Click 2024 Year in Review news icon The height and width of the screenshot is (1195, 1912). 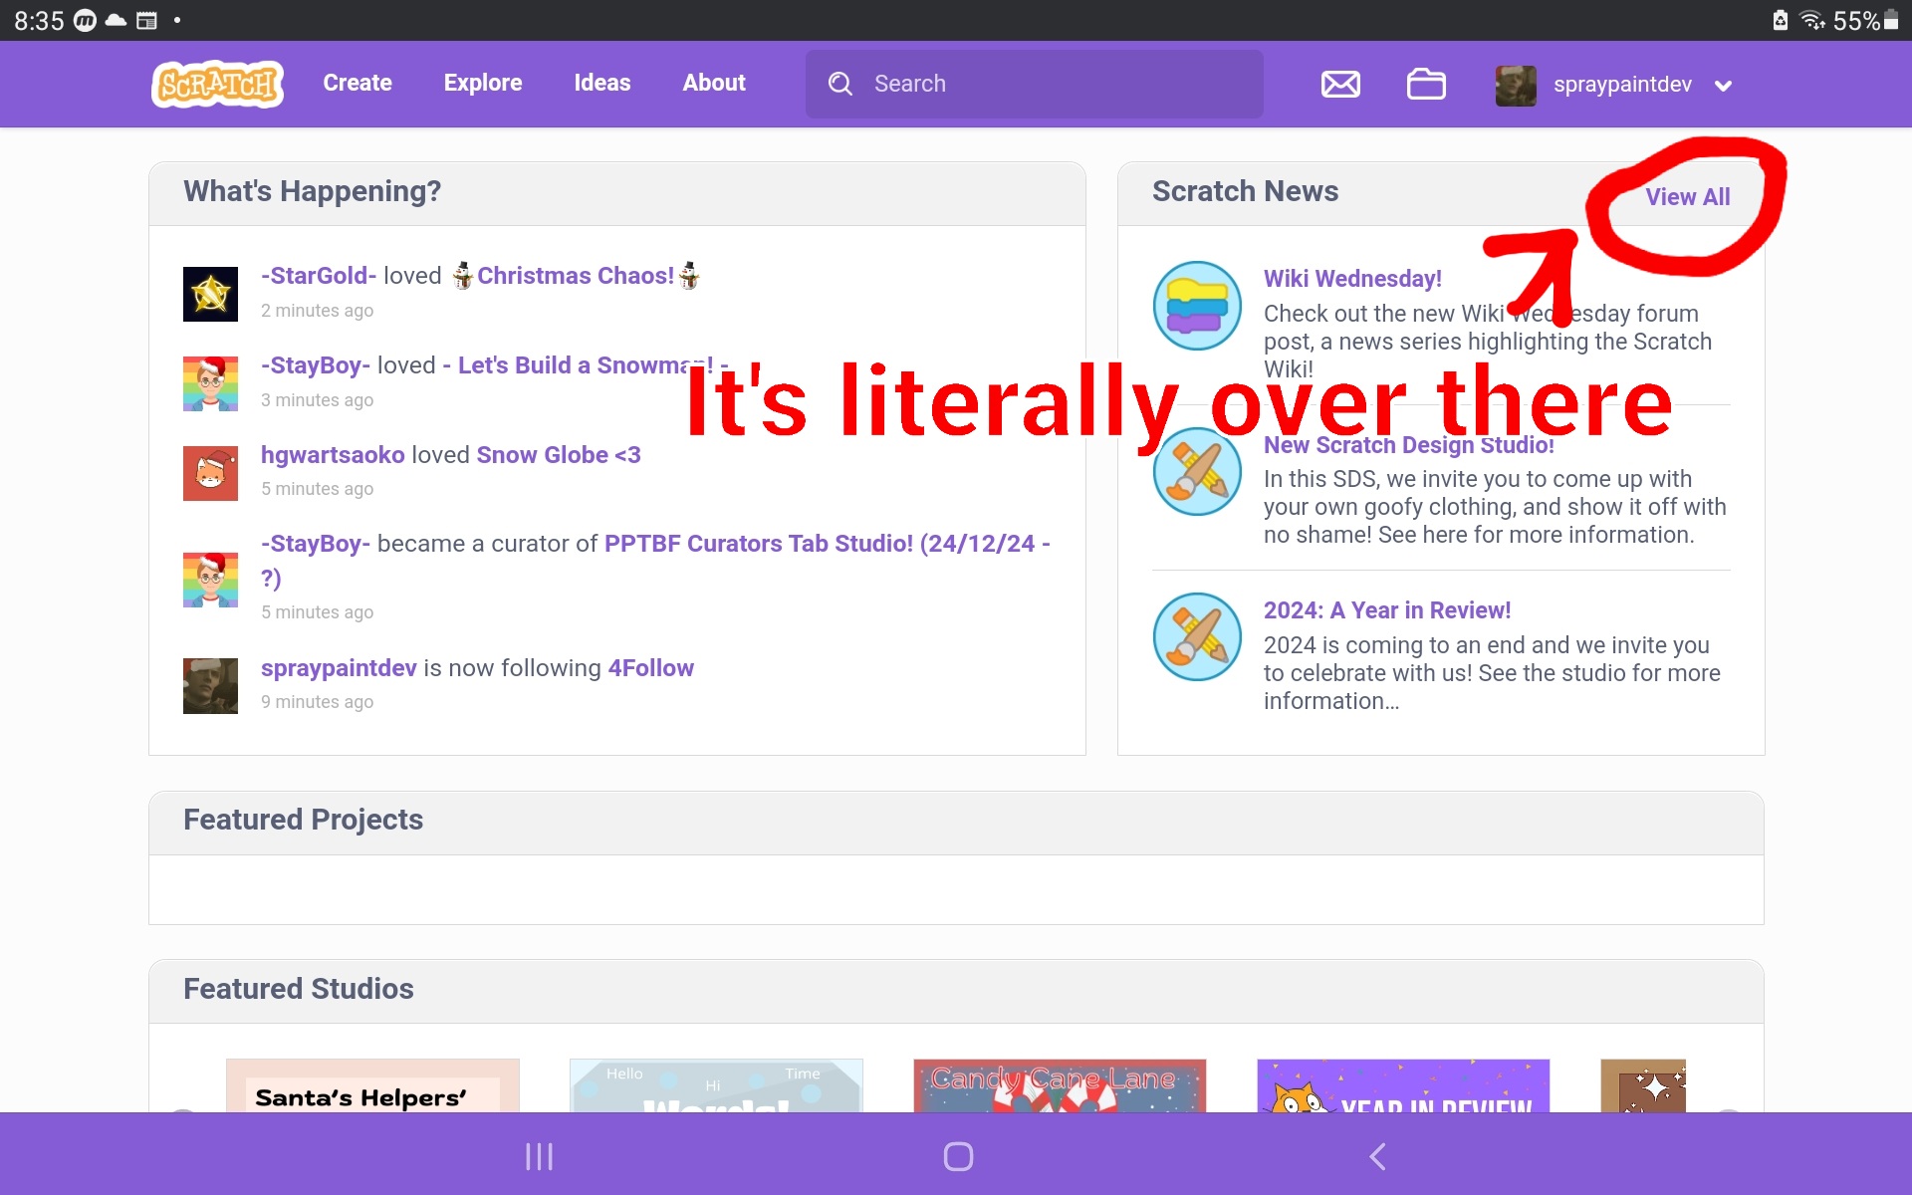click(1197, 637)
